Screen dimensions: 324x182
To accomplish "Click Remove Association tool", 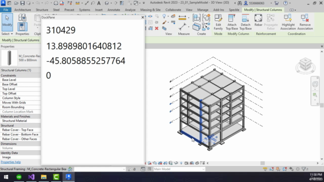I will point(305,22).
